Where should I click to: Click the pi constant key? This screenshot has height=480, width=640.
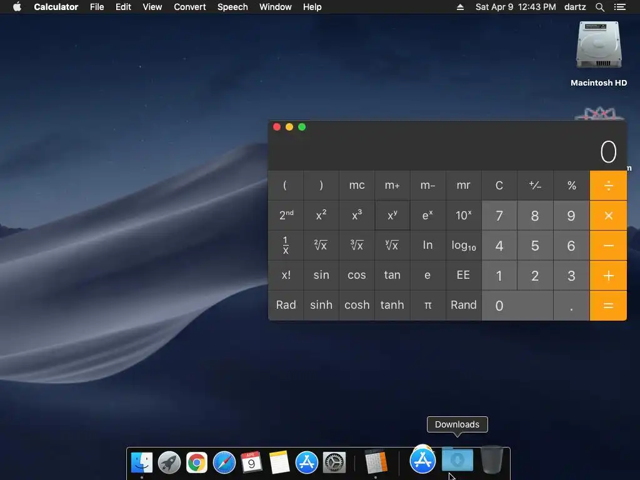427,305
